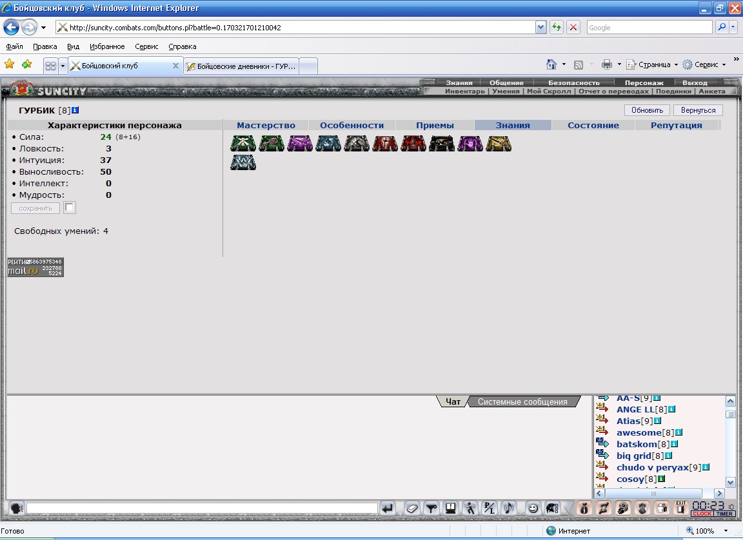Switch to Бойцовские дневники browser tab

point(242,66)
